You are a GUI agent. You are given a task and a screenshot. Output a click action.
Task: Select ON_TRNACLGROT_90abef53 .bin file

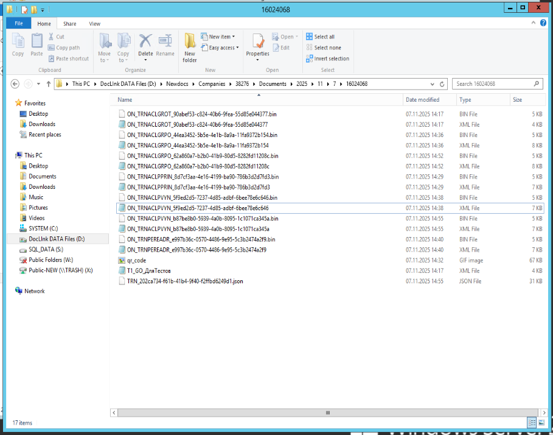202,114
